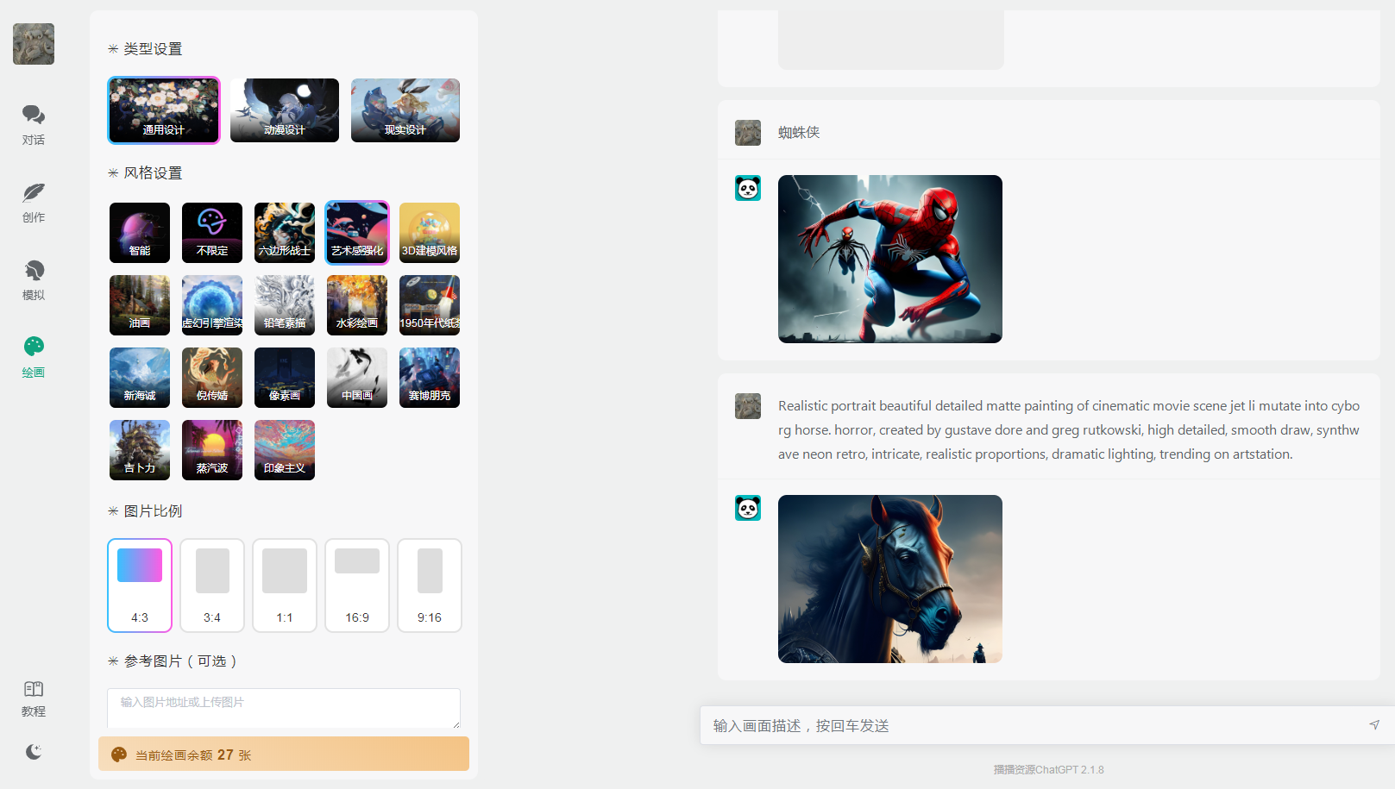Click the user avatar atop the sidebar
The height and width of the screenshot is (789, 1395).
tap(34, 44)
